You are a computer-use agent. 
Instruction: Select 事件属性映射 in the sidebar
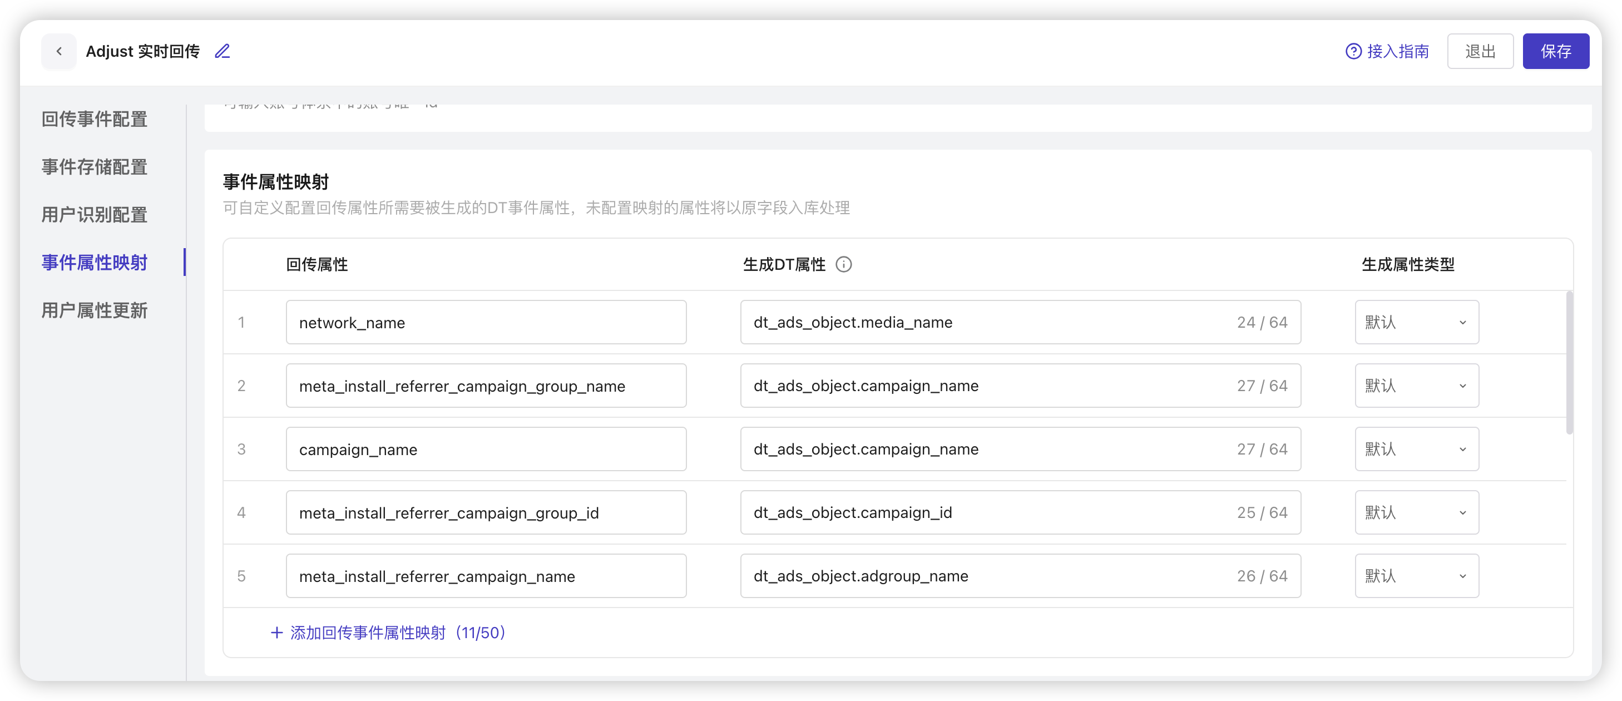pyautogui.click(x=94, y=262)
